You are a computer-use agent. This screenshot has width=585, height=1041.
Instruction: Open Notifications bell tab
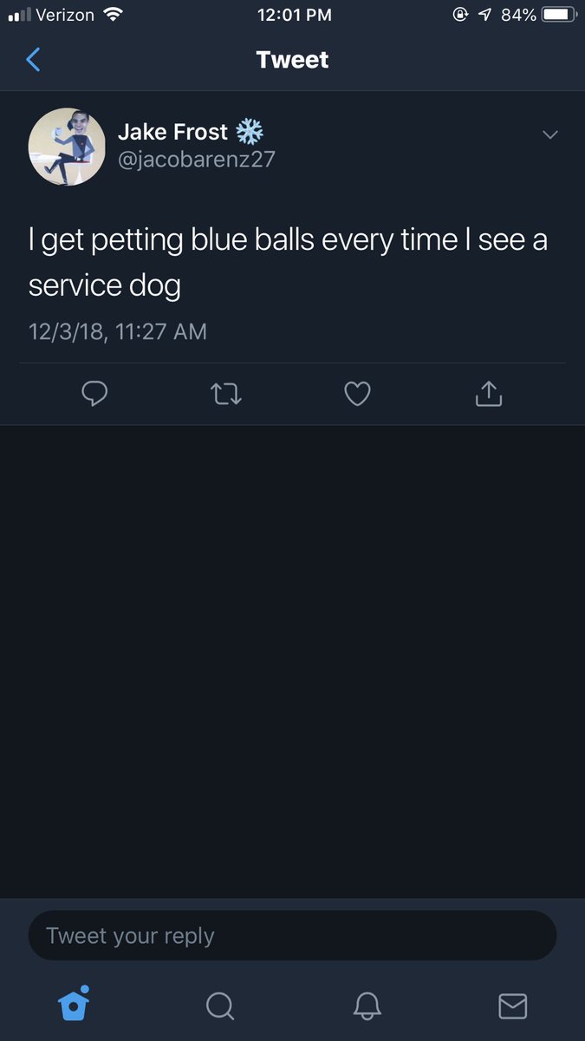(x=367, y=1005)
